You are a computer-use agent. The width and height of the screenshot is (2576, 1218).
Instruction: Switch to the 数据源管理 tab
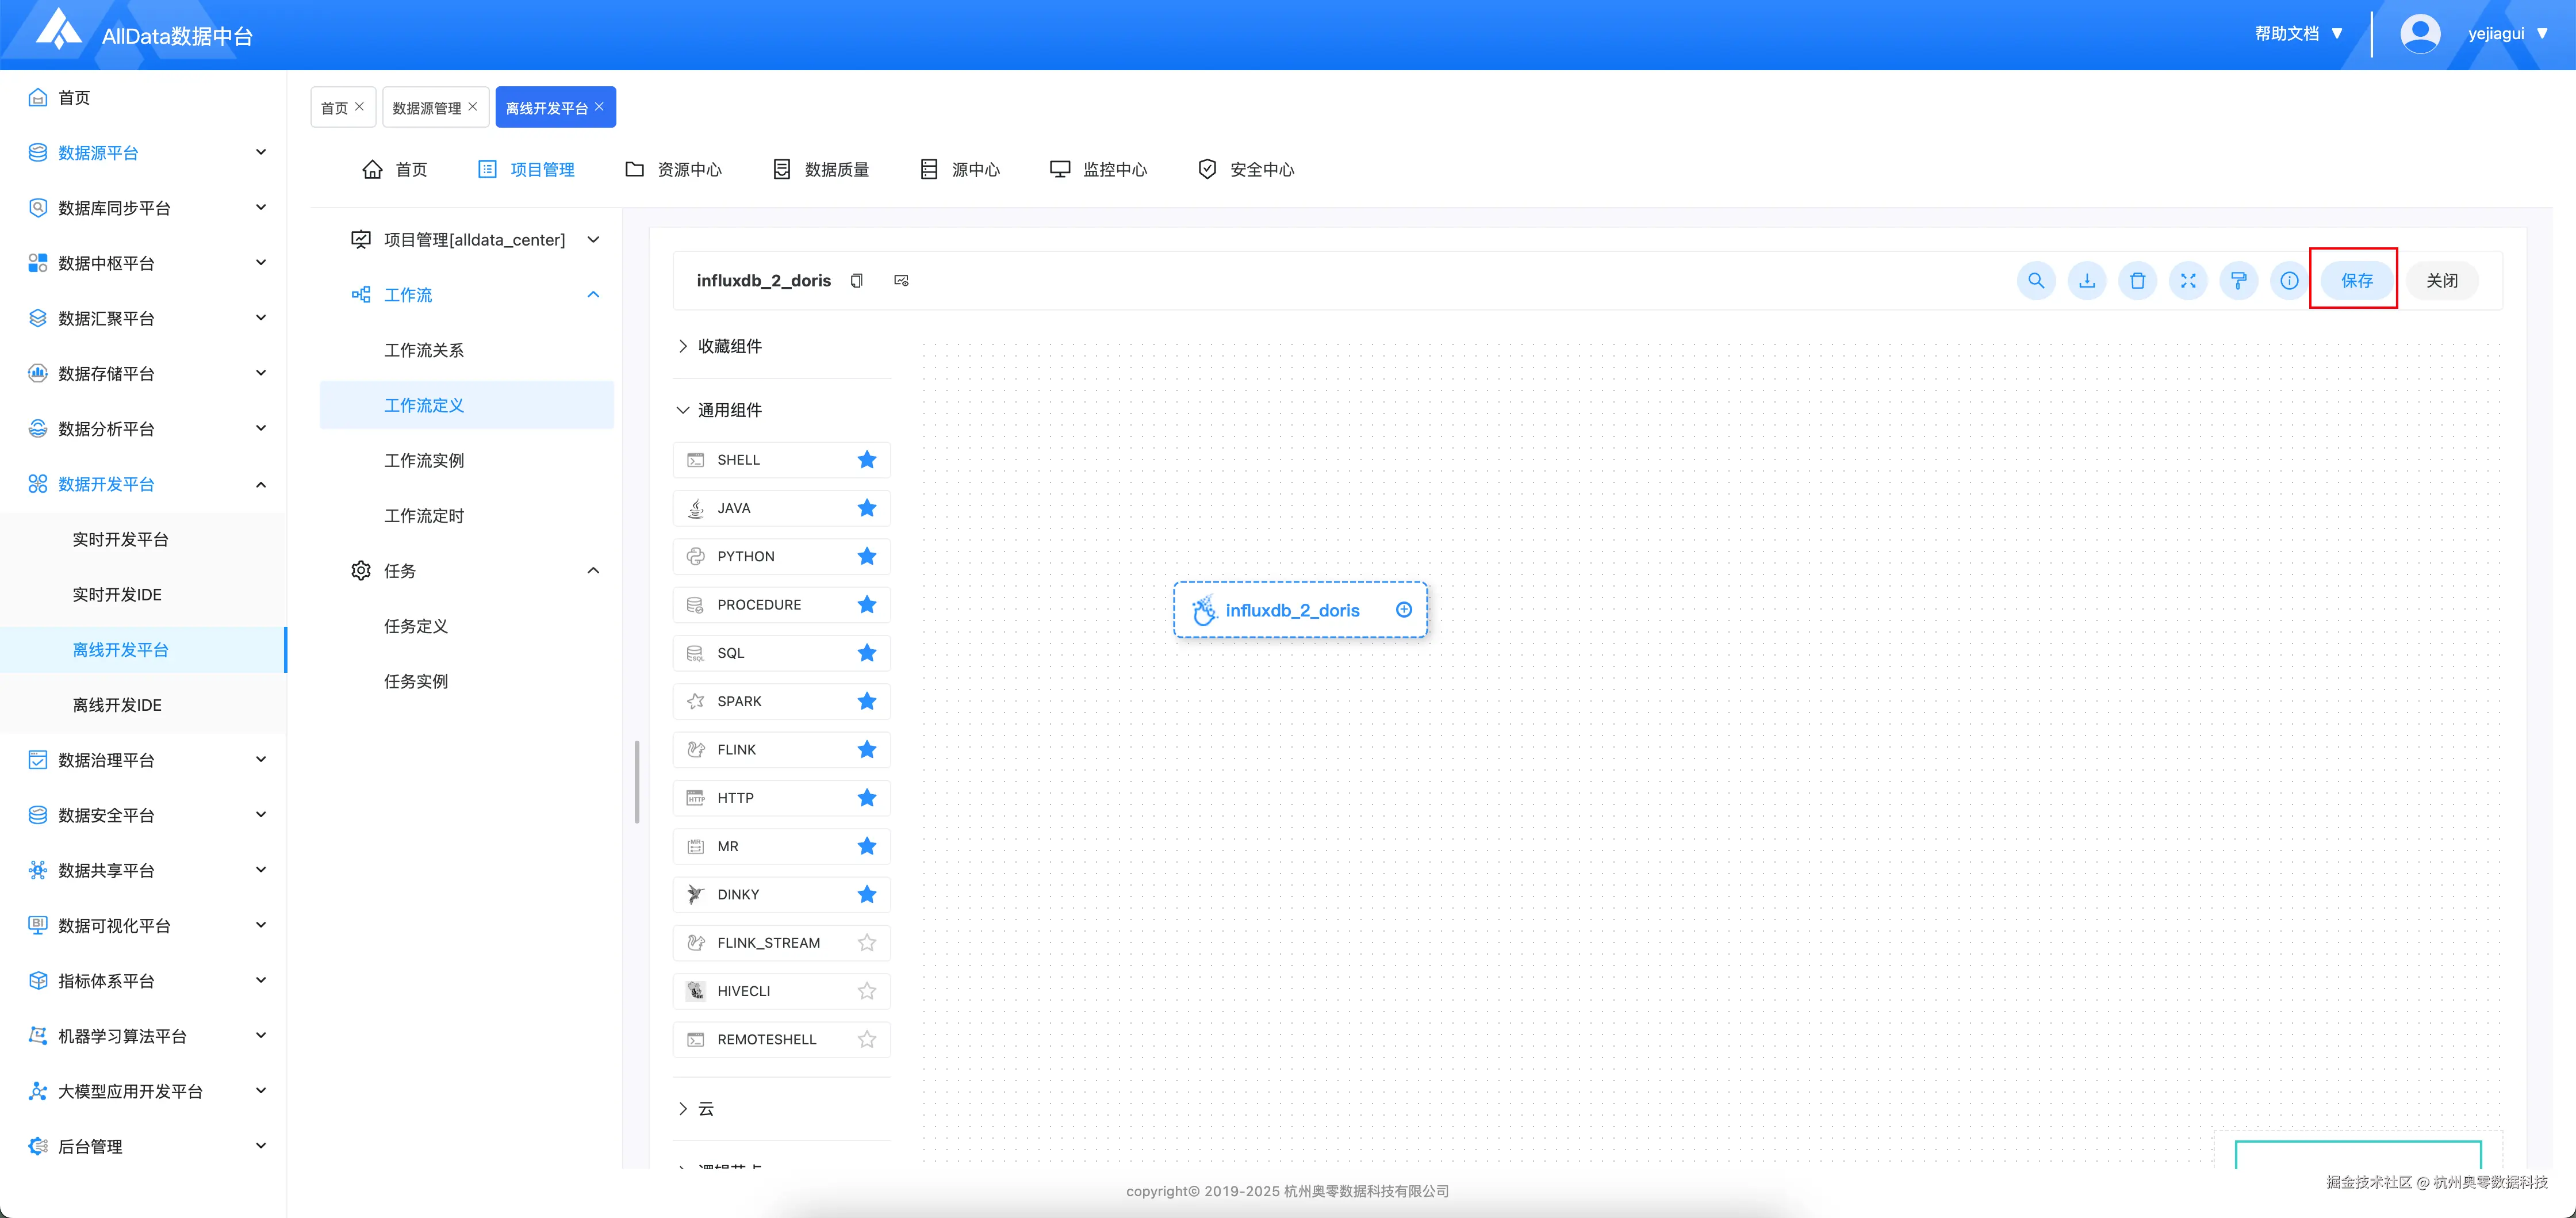click(x=426, y=108)
